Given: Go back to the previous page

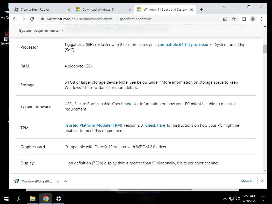Looking at the screenshot, I should 15,19.
